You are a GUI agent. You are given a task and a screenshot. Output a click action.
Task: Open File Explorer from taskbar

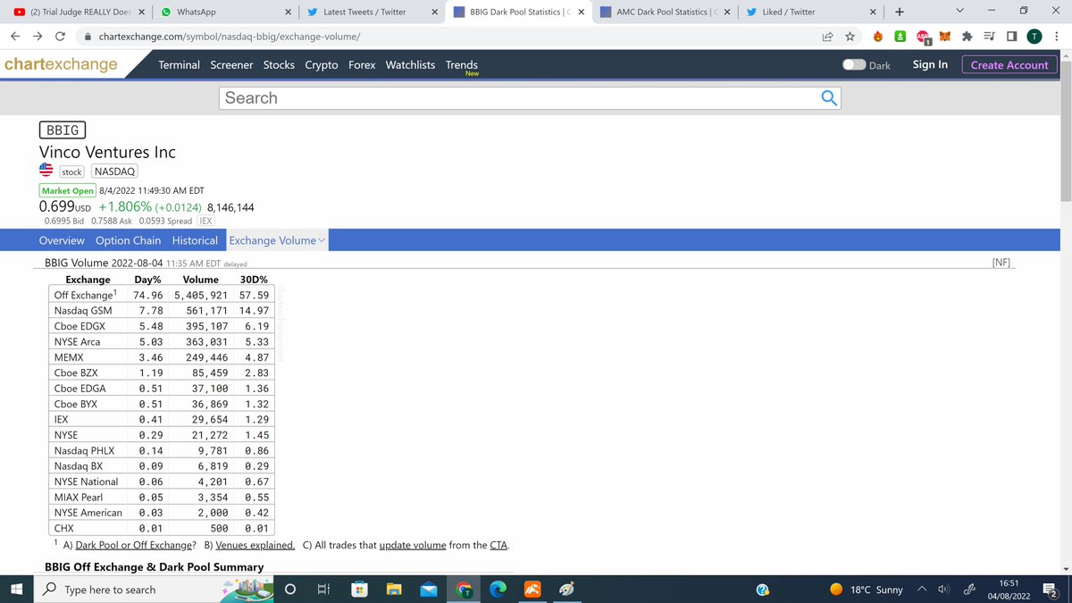[395, 590]
